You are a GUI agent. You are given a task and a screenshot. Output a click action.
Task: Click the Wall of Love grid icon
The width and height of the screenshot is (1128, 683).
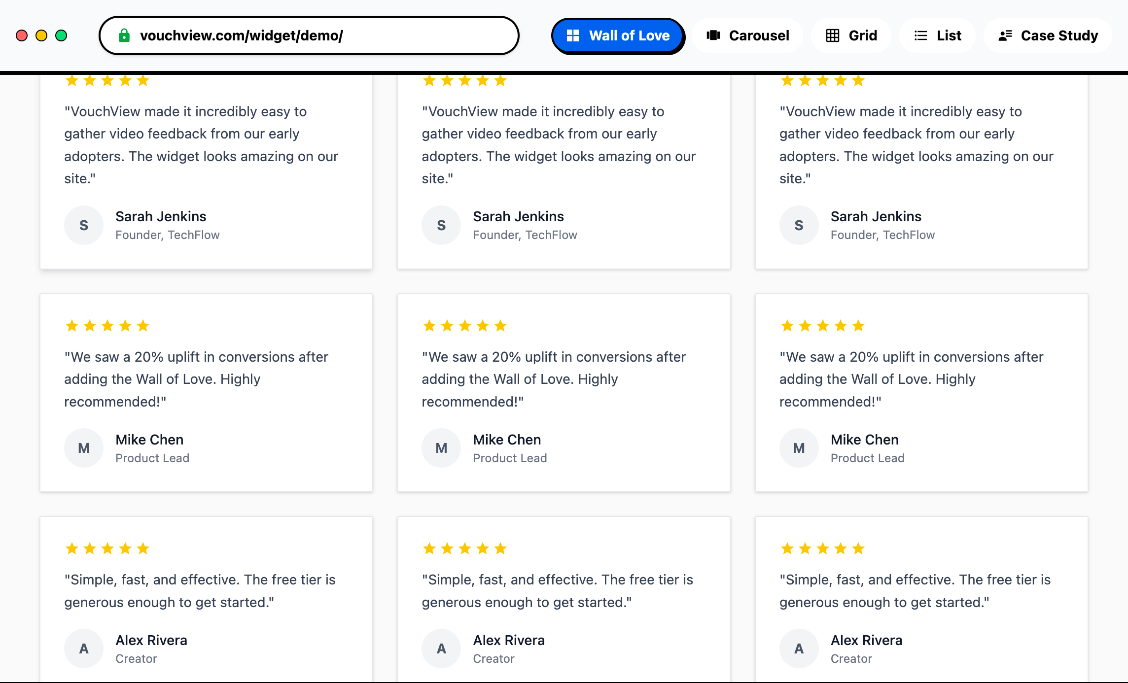[573, 35]
